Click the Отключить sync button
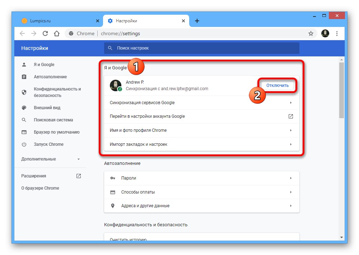359x255 pixels. 277,85
